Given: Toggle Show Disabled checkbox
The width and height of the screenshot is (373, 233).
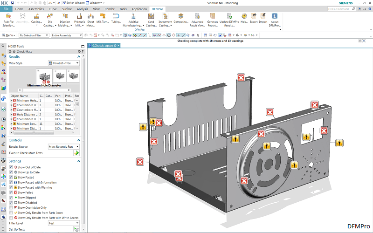Looking at the screenshot, I should point(11,203).
